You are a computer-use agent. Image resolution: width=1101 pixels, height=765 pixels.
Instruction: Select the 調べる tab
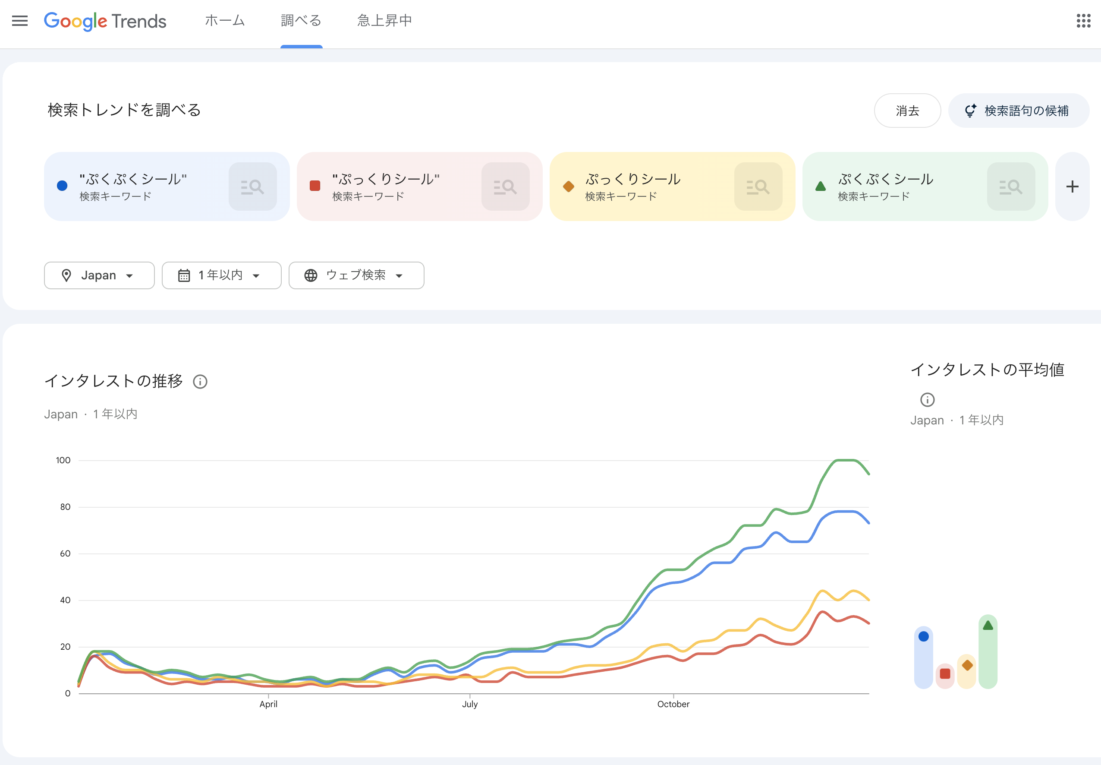(301, 21)
